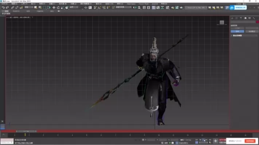This screenshot has width=259, height=145.
Task: Toggle the Ribbon display icon
Action: click(154, 8)
